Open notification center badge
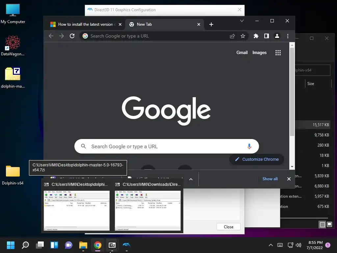The image size is (337, 253). pos(328,245)
